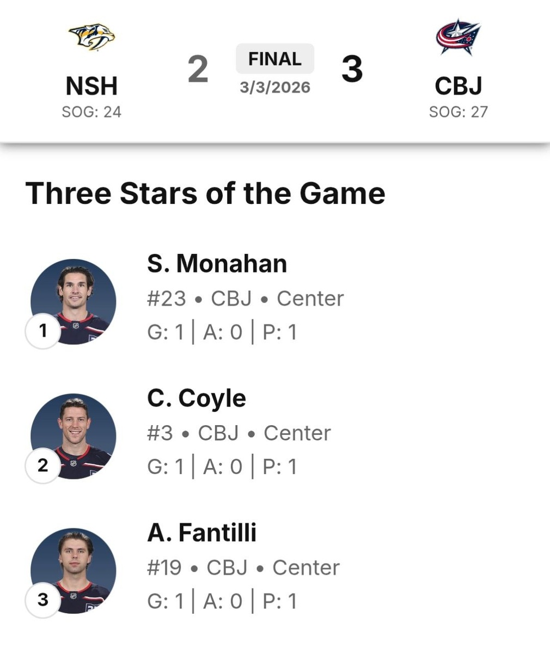The width and height of the screenshot is (550, 654).
Task: Tap the CBJ team abbreviation in header
Action: click(458, 86)
